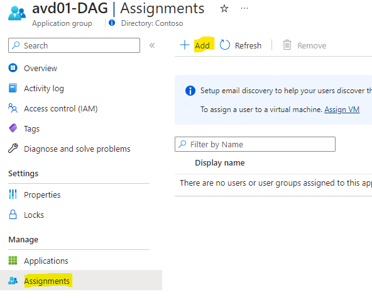Click the Add plus icon
This screenshot has height=299, width=372.
click(x=185, y=45)
